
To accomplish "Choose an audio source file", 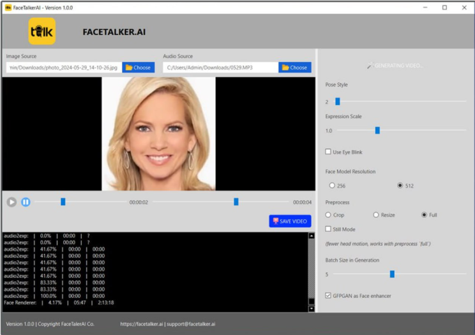I will [295, 68].
